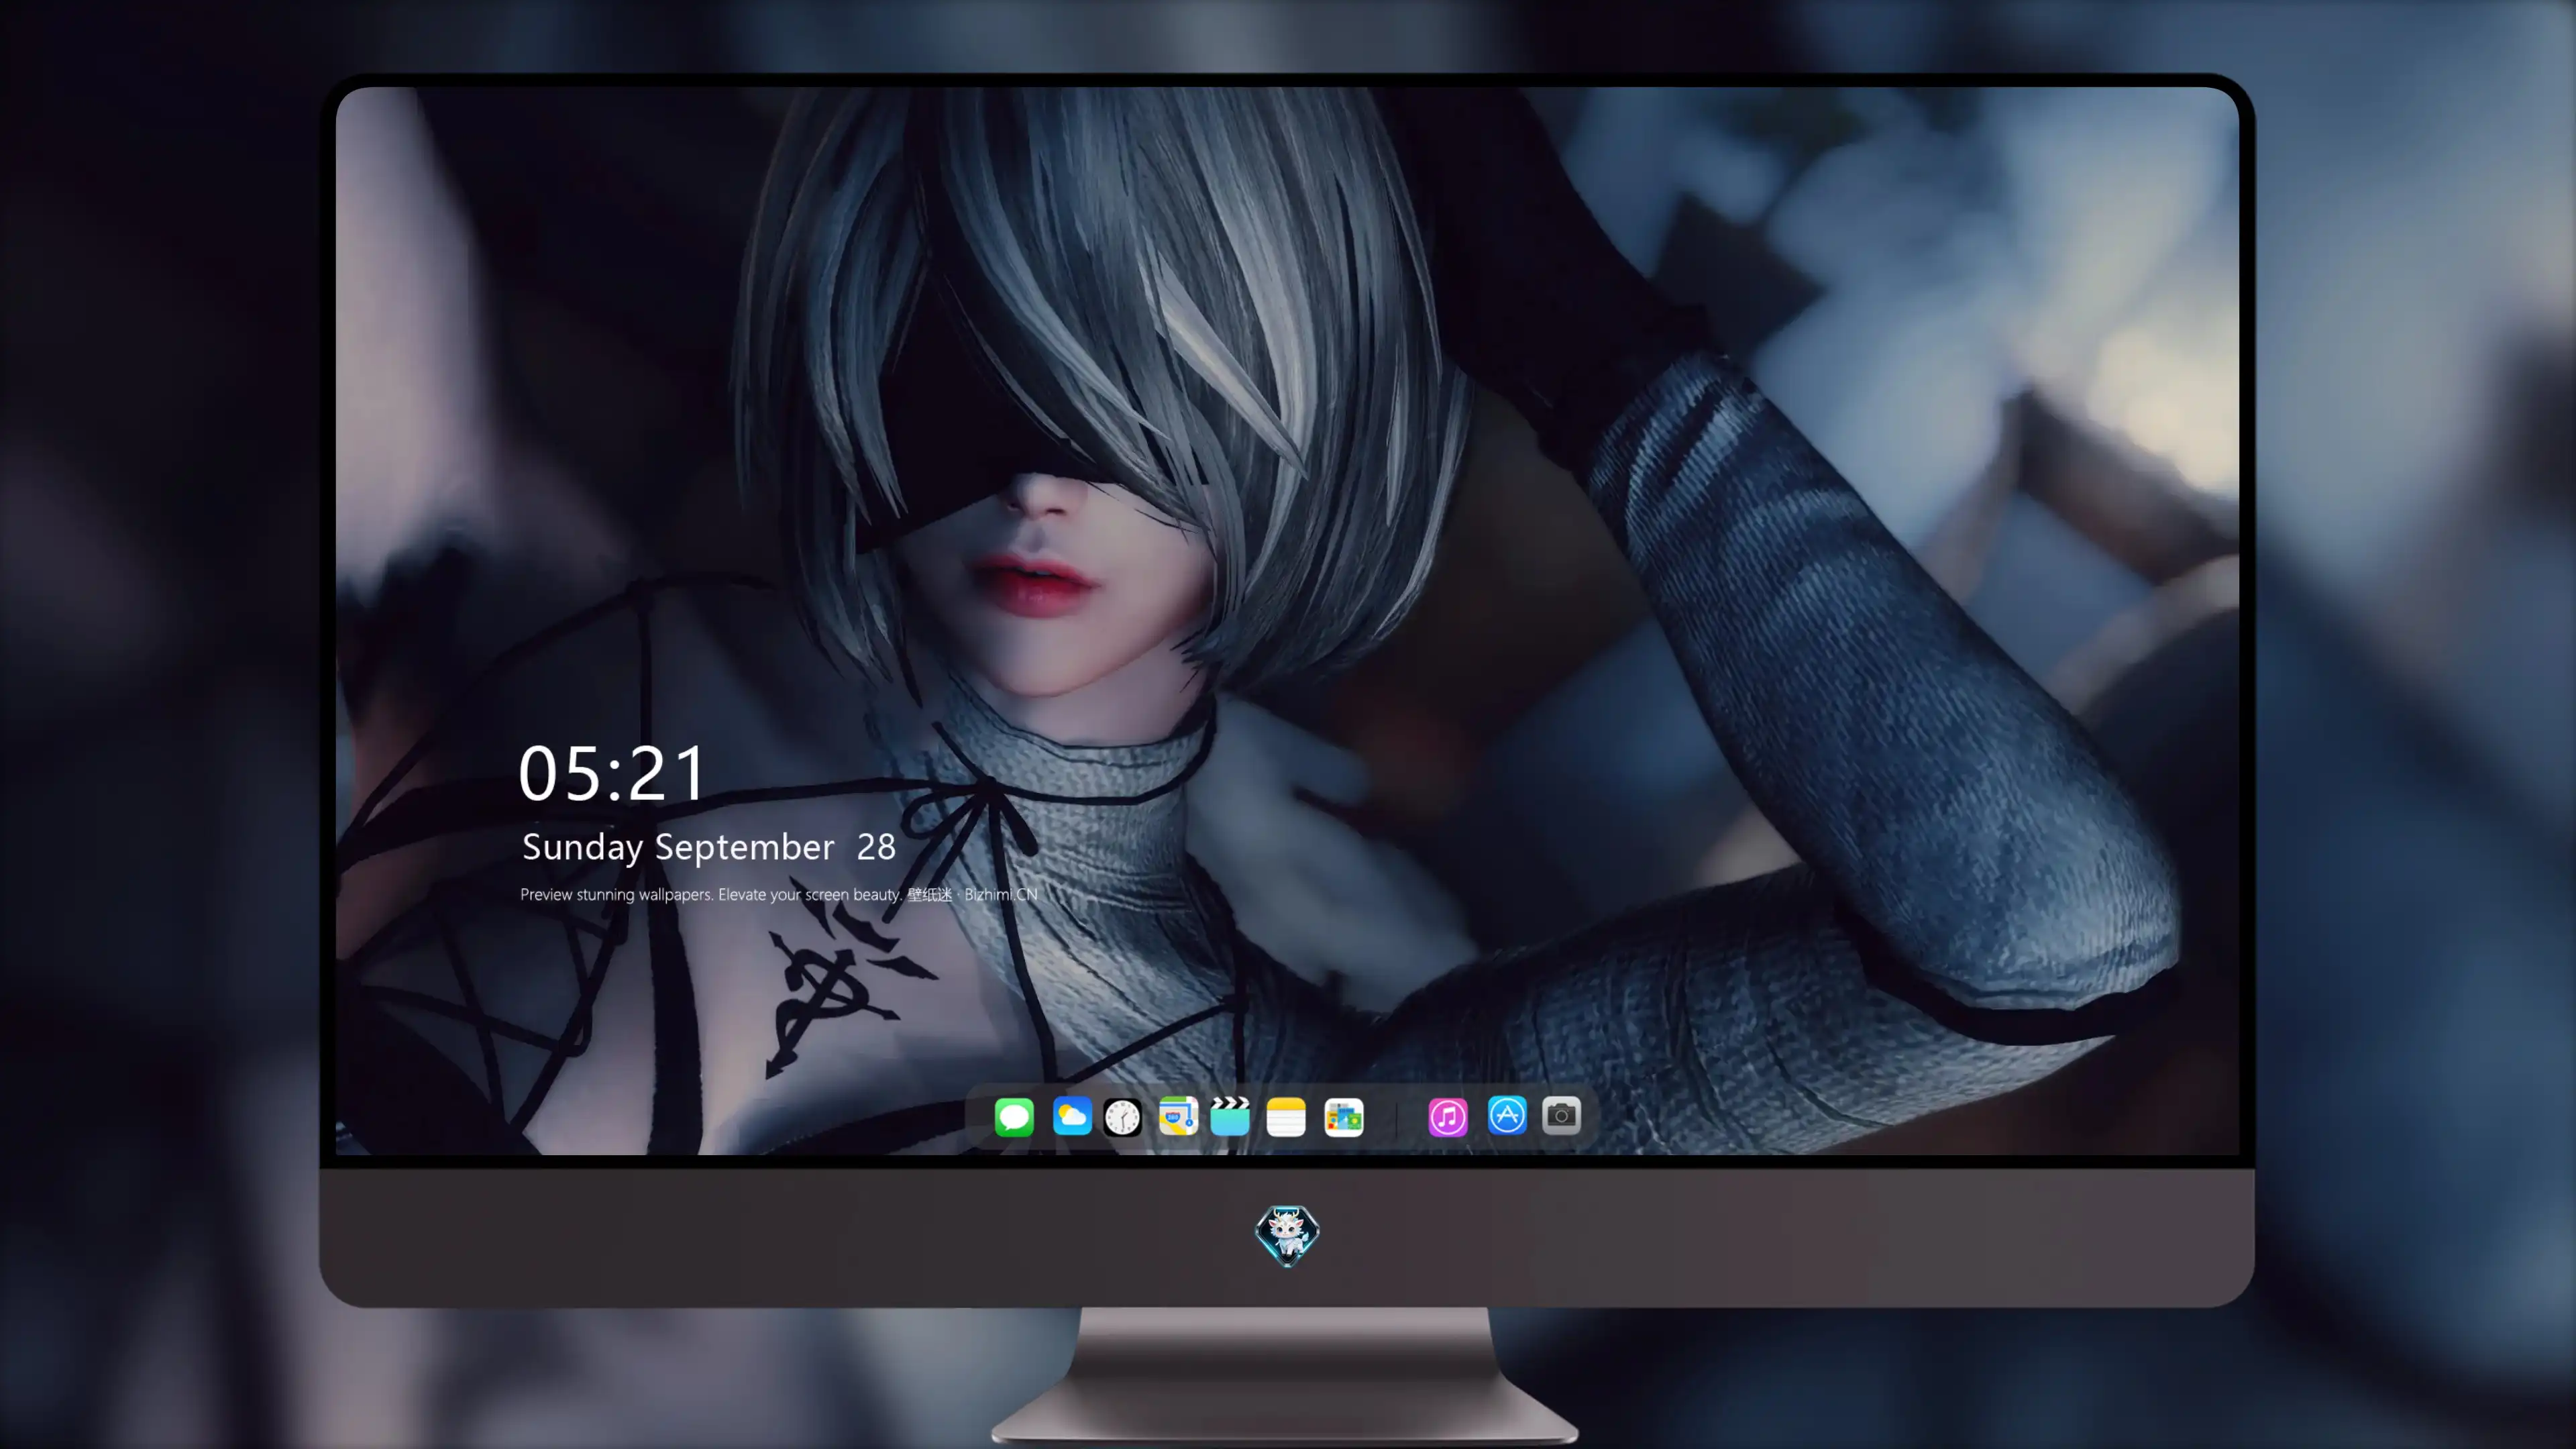The width and height of the screenshot is (2576, 1449).
Task: Open the Newsstand app in the dock
Action: pyautogui.click(x=1344, y=1117)
